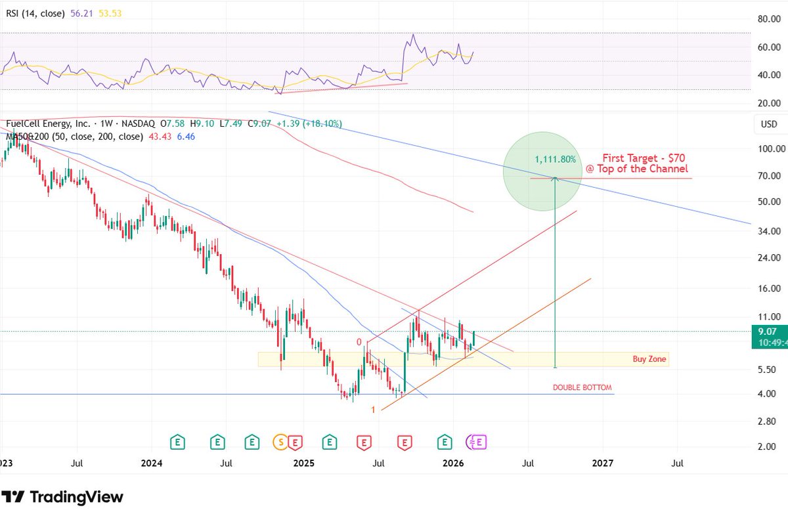Click the MA 200 value 6.46
Screen dimensions: 788x520
pyautogui.click(x=185, y=137)
